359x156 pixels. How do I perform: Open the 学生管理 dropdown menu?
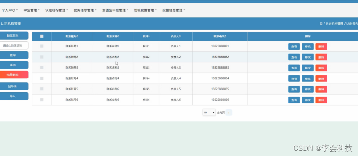point(32,10)
